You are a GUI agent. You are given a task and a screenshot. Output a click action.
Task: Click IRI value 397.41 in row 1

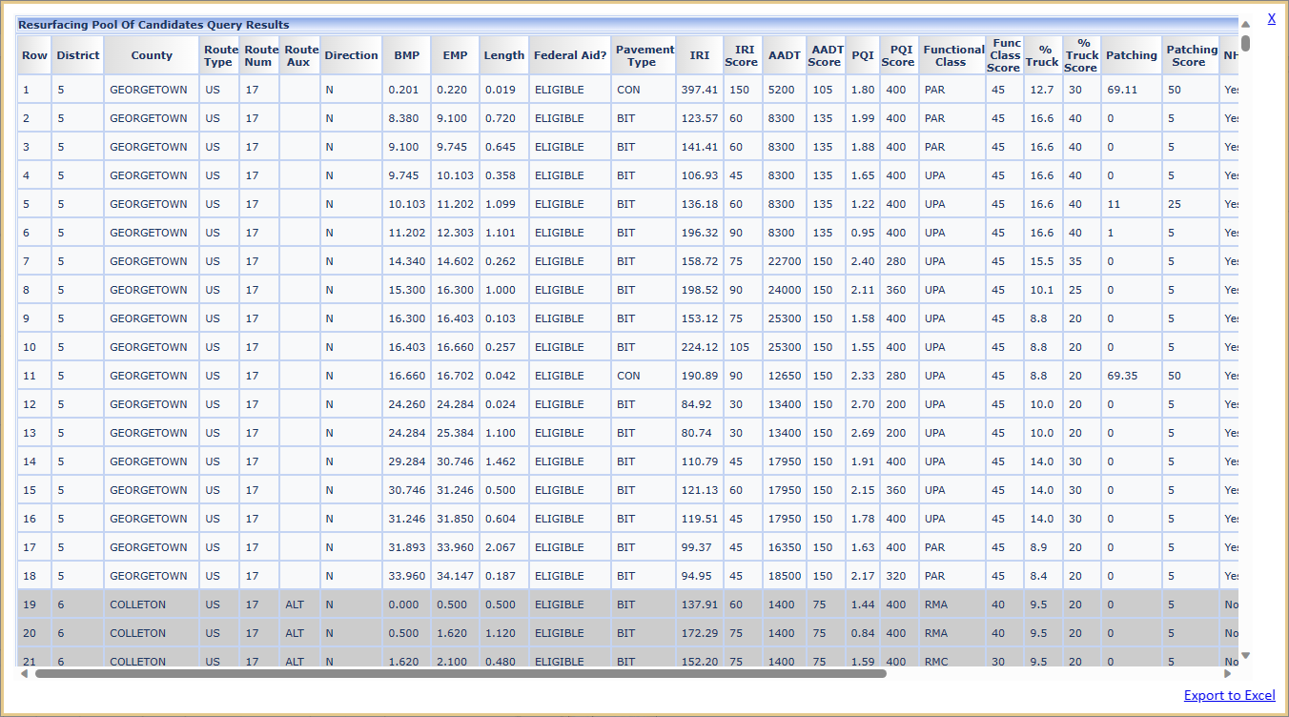(700, 90)
